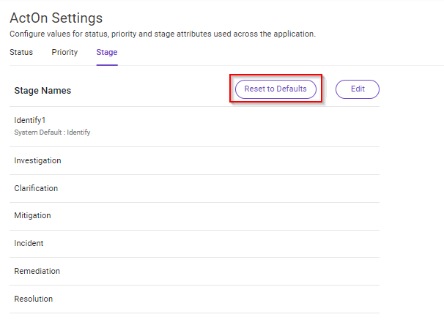Click the Remediation stage name
The image size is (444, 328).
(x=37, y=271)
